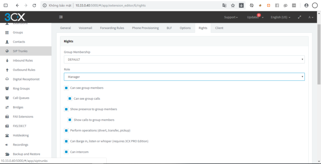Click the browser address bar URL
The height and width of the screenshot is (164, 321).
pyautogui.click(x=107, y=5)
